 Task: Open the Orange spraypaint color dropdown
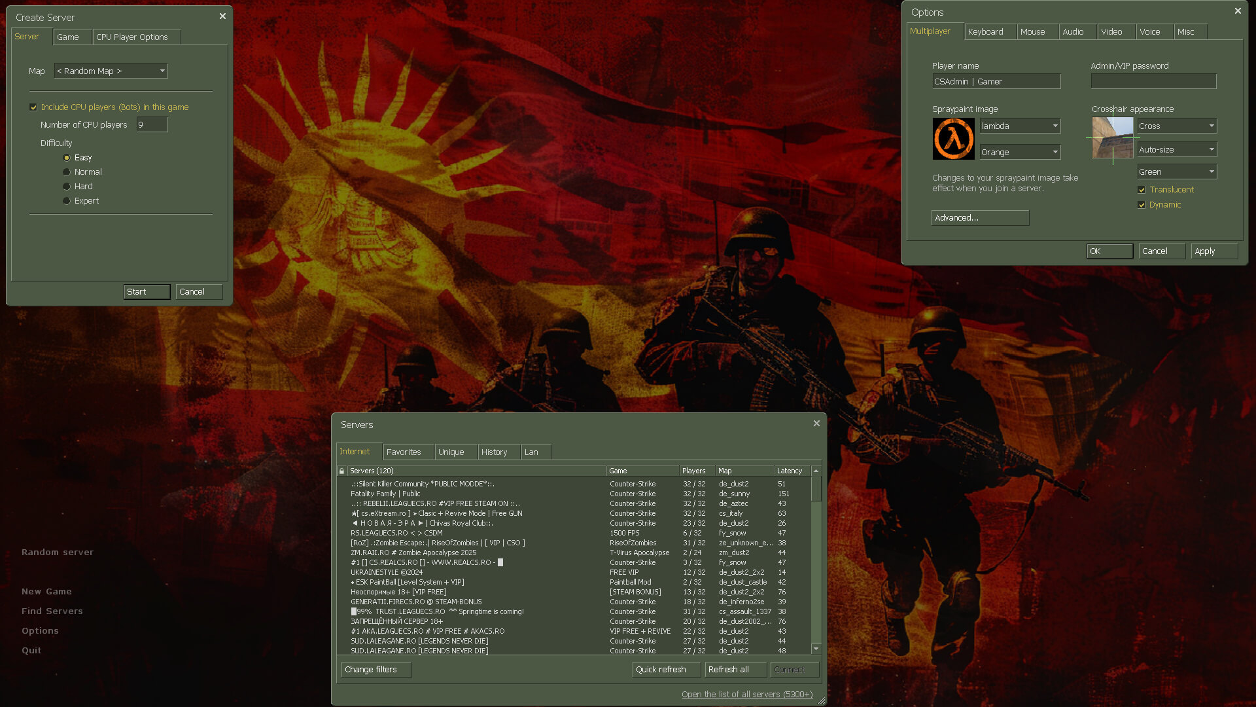point(1020,152)
